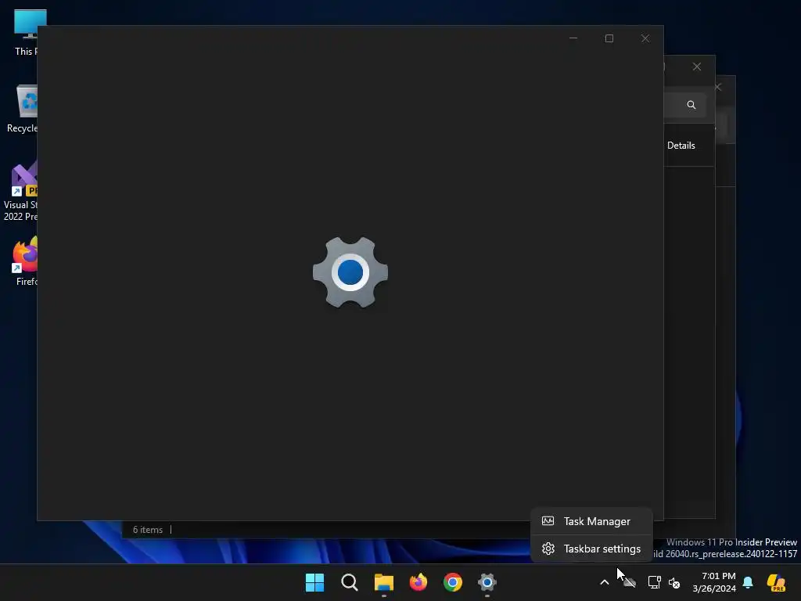Click the Details button in background window
801x601 pixels.
tap(681, 146)
